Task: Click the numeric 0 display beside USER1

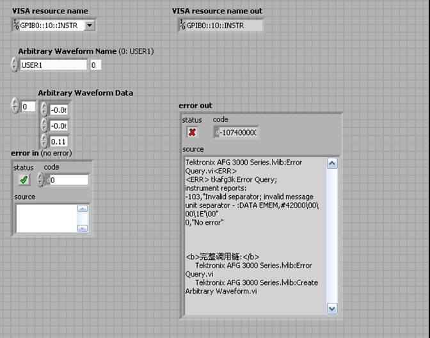Action: [x=96, y=65]
